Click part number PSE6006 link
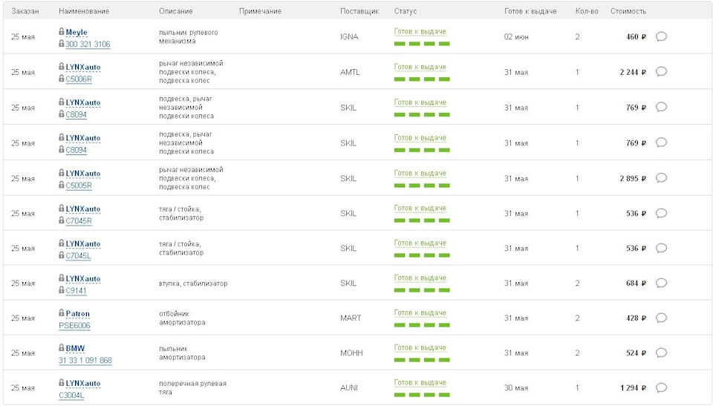 (74, 326)
